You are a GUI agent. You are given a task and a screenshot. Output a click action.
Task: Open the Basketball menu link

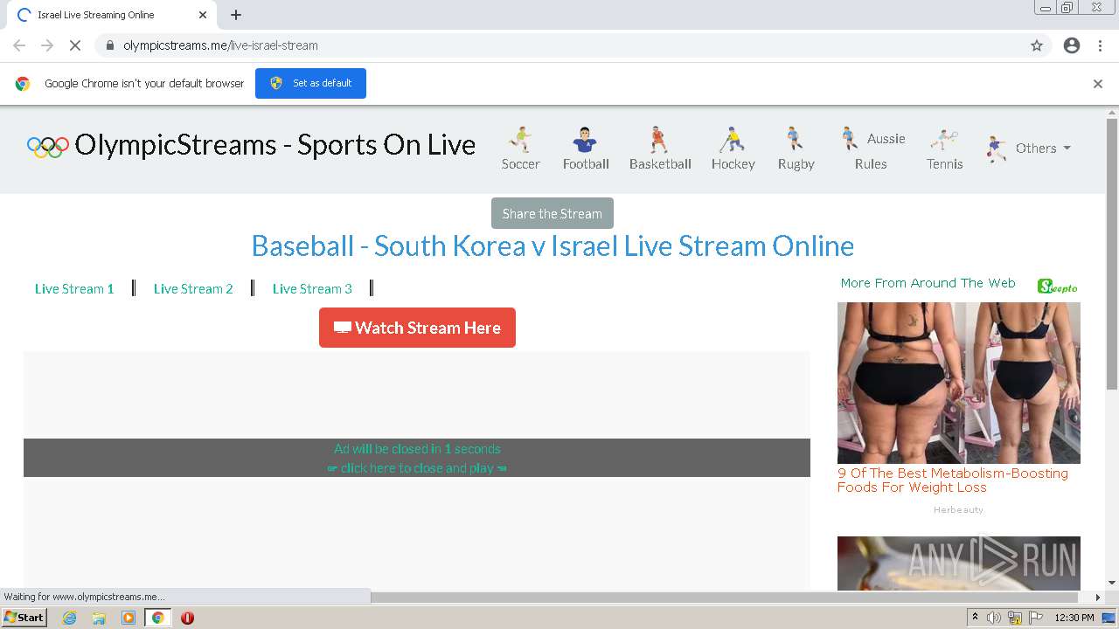(660, 163)
